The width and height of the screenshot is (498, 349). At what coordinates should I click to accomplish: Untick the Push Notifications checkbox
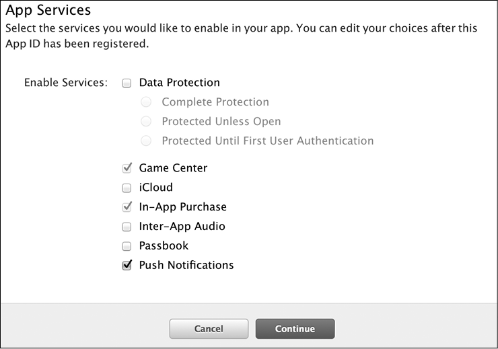point(127,266)
